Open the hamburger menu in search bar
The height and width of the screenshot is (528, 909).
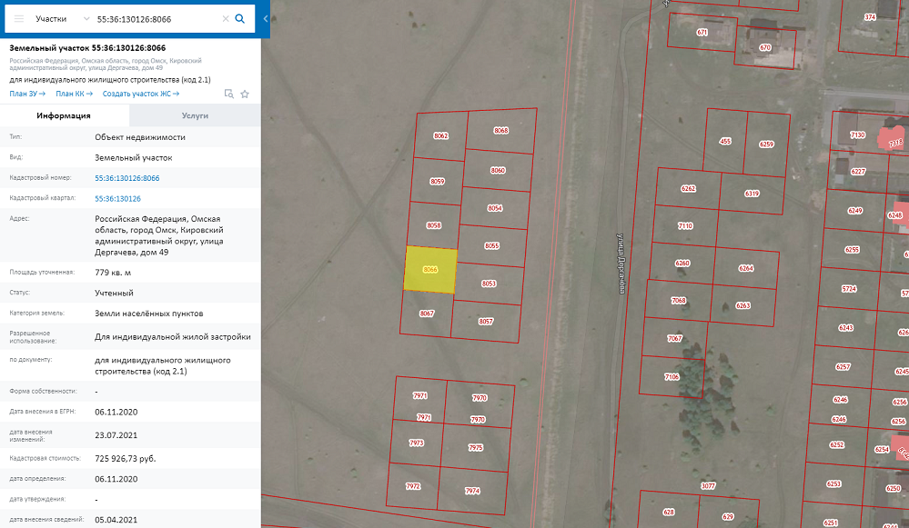click(x=18, y=18)
